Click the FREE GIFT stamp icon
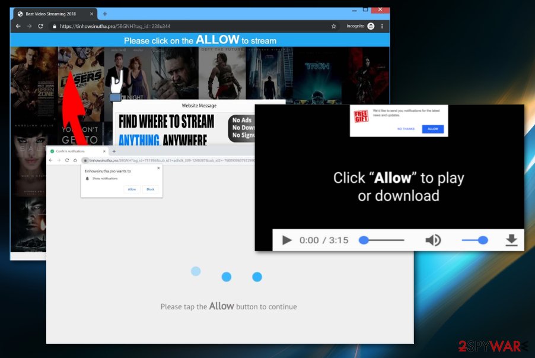This screenshot has width=535, height=358. (361, 116)
